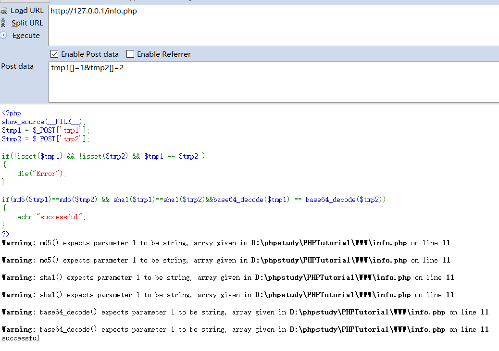The width and height of the screenshot is (499, 351).
Task: Click the Load URL icon
Action: pyautogui.click(x=4, y=11)
